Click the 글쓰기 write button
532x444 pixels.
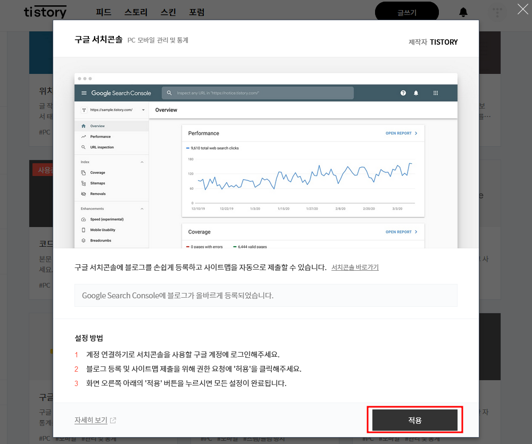point(407,12)
